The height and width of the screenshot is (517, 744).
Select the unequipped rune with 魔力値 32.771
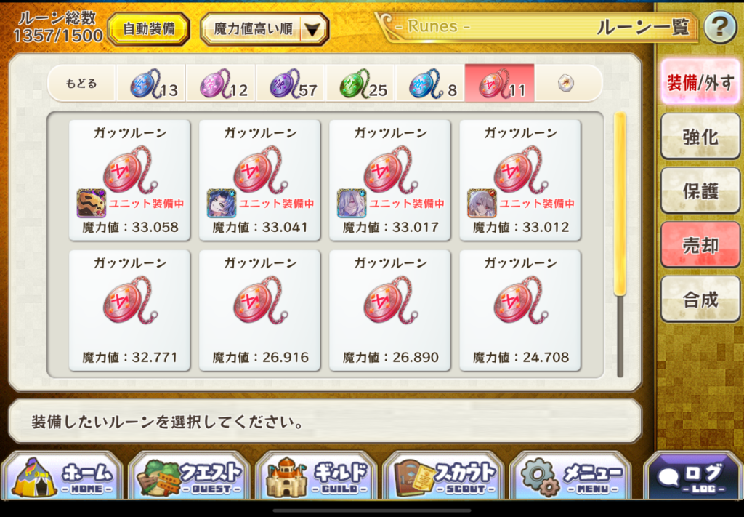129,310
